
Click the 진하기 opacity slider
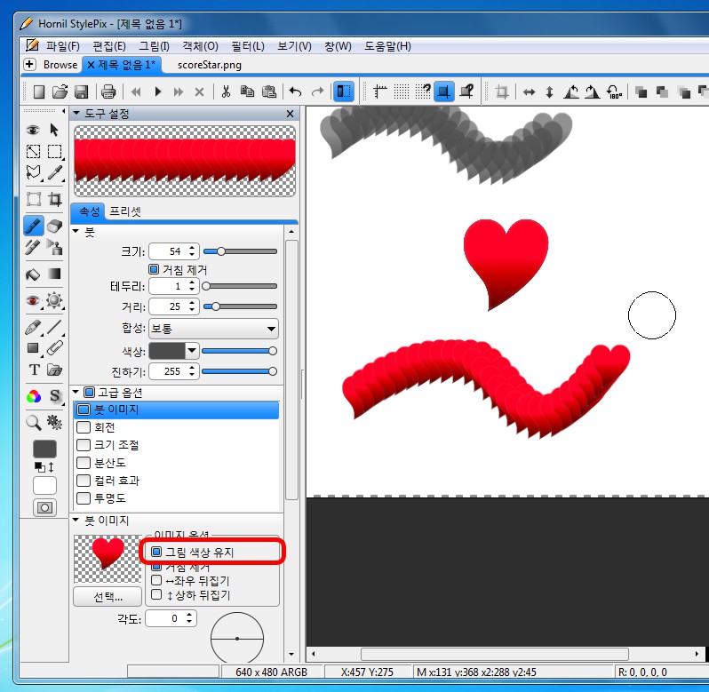239,371
